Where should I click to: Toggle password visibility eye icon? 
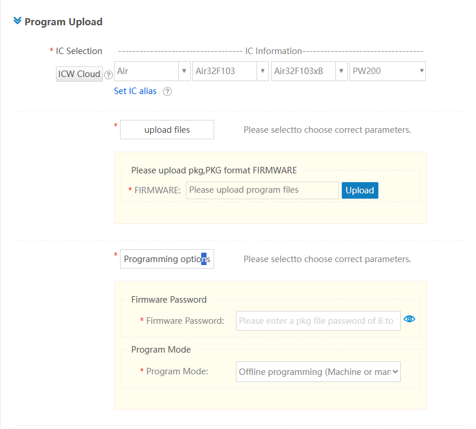(x=410, y=319)
